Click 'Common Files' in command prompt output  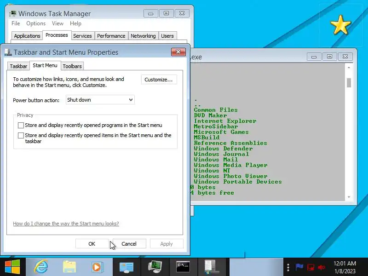tap(216, 110)
